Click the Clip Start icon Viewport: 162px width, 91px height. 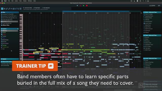click(x=144, y=48)
